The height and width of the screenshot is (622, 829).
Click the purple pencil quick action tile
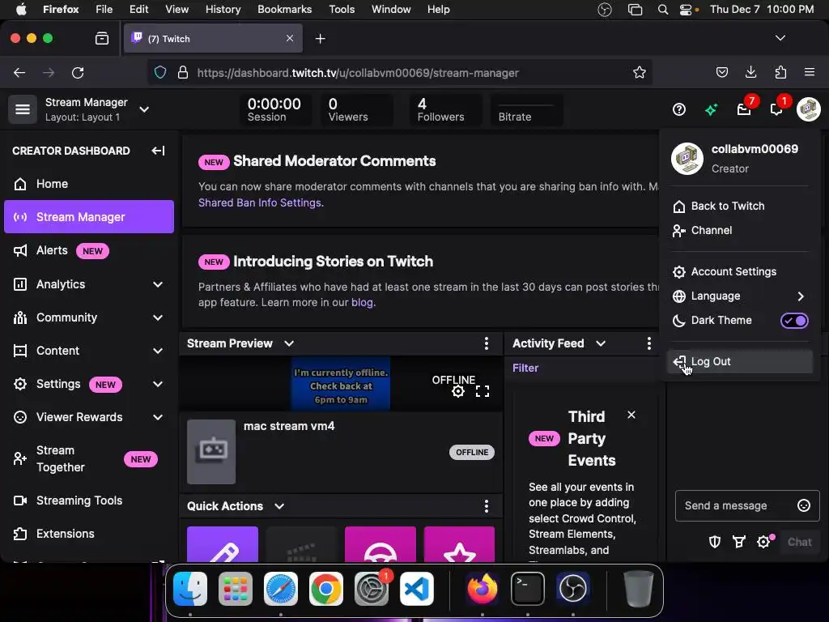coord(223,543)
